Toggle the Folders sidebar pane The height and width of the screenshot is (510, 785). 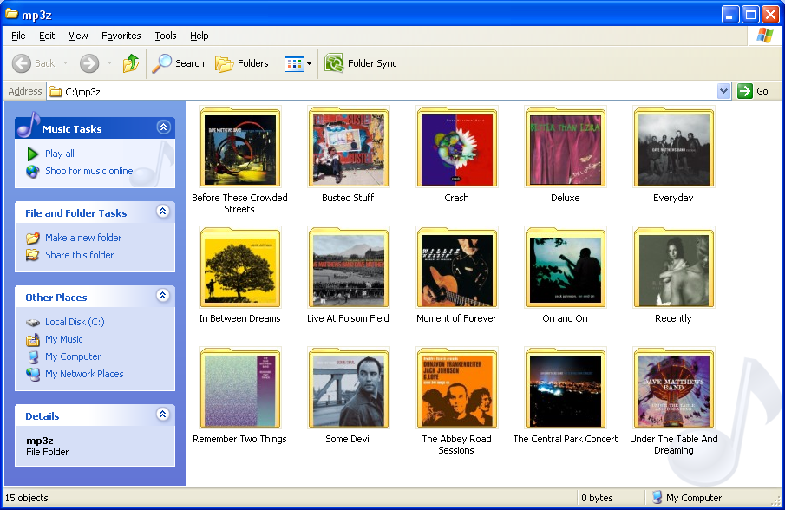pos(241,62)
